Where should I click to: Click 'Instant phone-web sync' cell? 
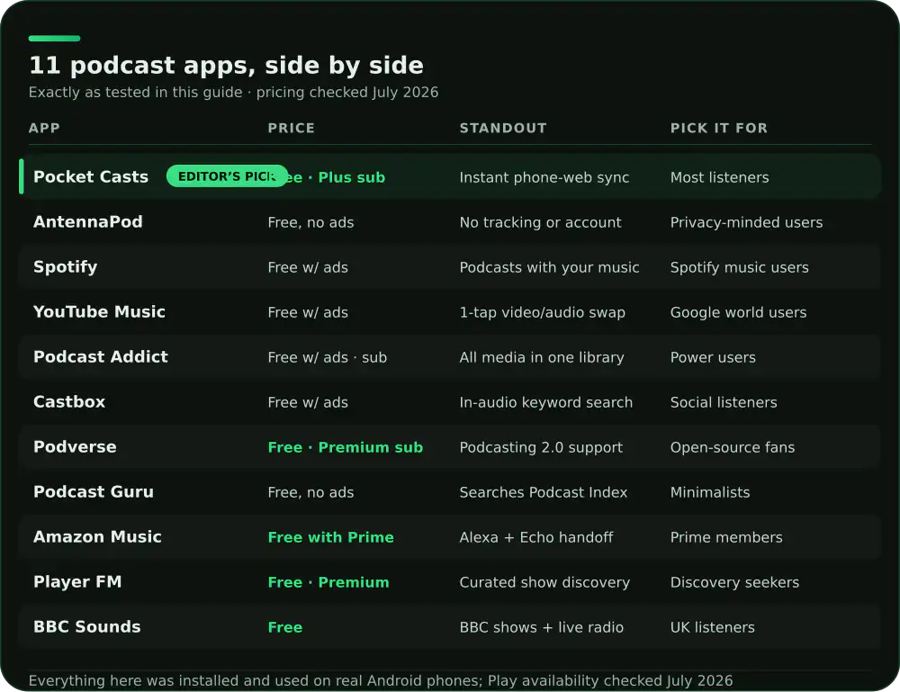pyautogui.click(x=544, y=177)
